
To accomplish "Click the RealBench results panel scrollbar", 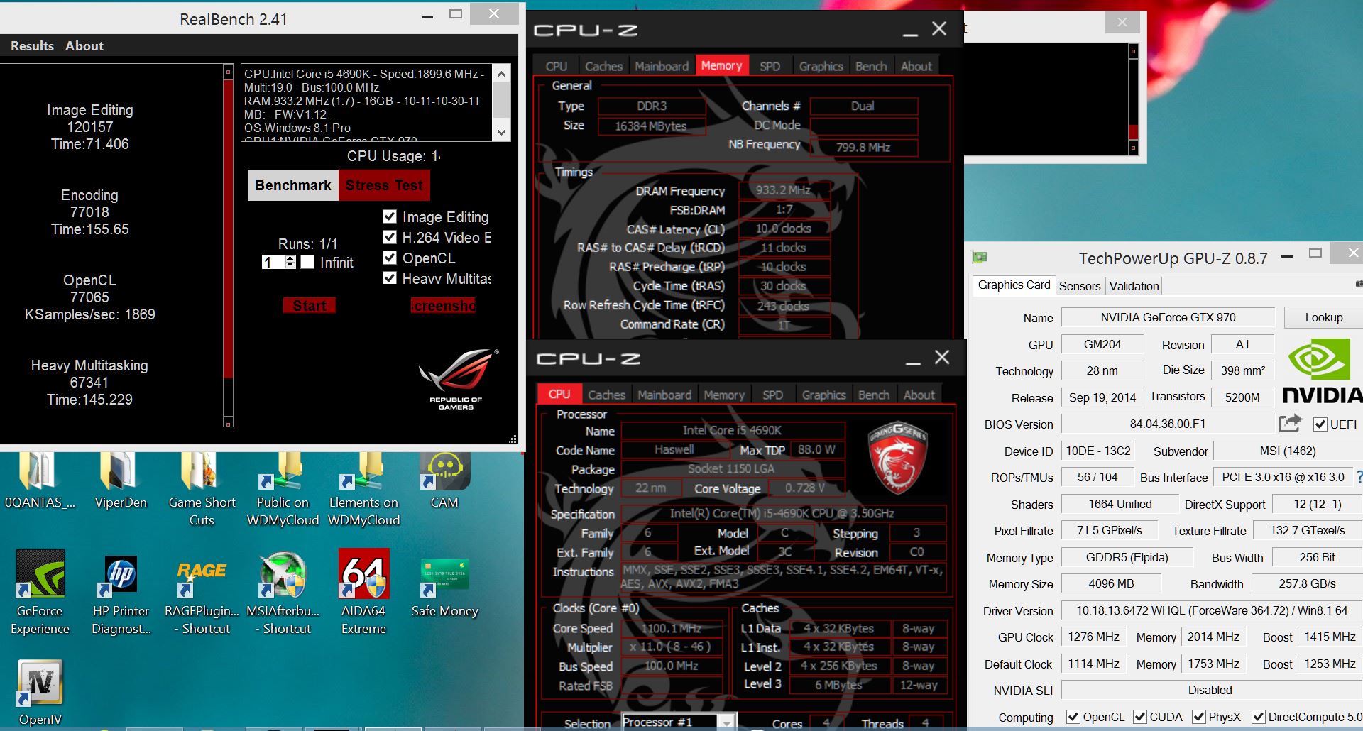I will tap(229, 246).
